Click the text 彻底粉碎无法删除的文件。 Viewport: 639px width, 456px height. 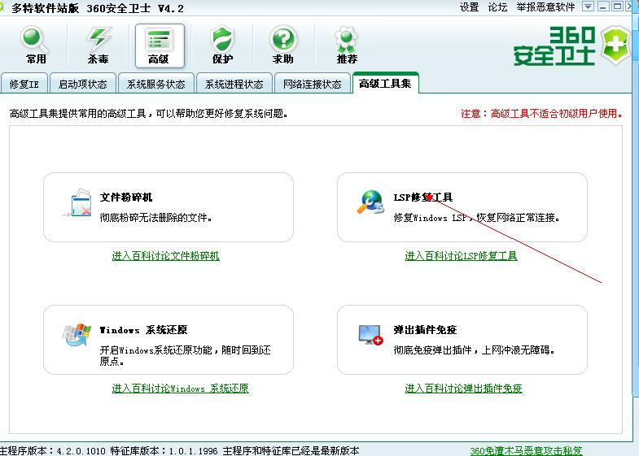[x=155, y=218]
